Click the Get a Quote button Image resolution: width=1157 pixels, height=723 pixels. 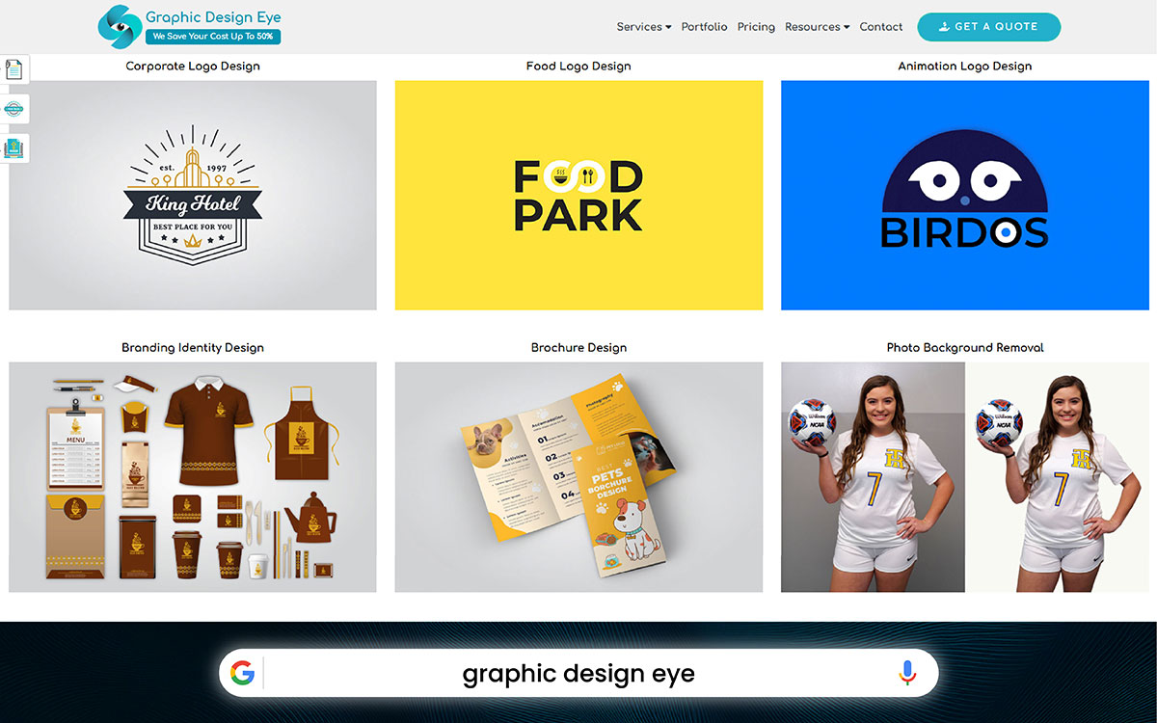click(988, 27)
